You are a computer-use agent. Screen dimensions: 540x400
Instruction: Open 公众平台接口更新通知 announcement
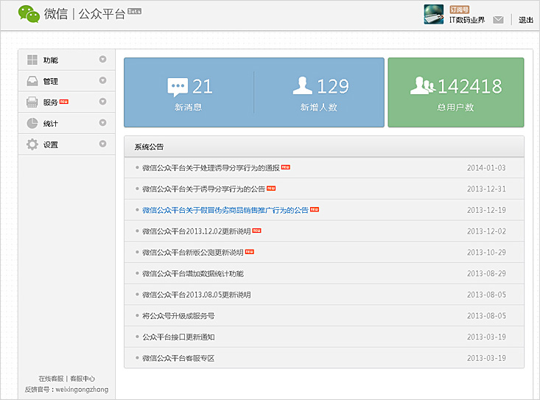tap(178, 337)
